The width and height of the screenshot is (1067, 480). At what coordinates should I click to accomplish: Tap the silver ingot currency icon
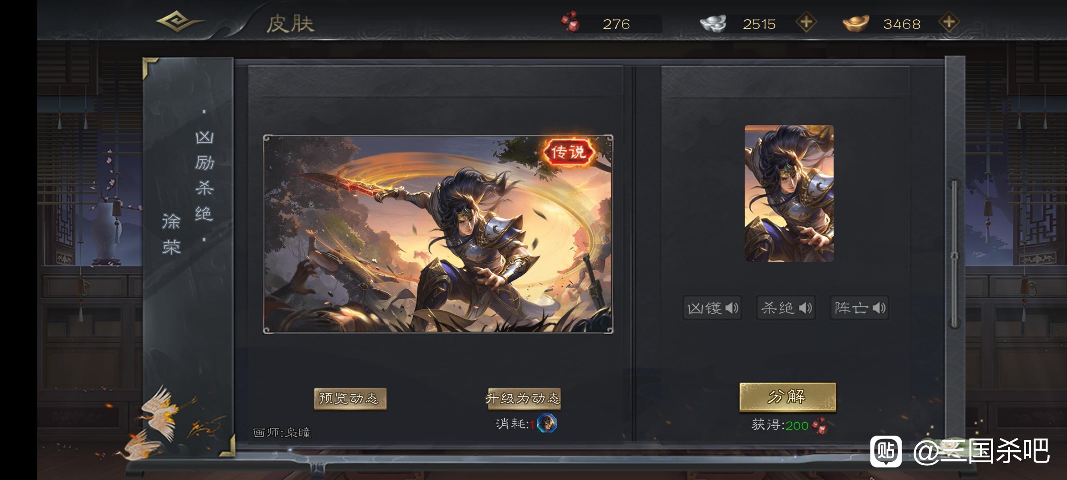click(x=713, y=23)
